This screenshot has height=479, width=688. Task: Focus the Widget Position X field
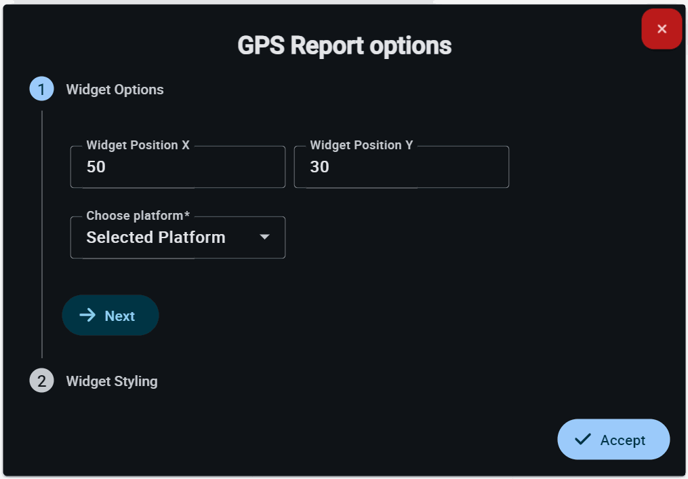178,167
